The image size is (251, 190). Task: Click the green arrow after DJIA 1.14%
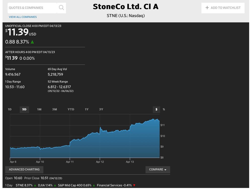point(55,185)
